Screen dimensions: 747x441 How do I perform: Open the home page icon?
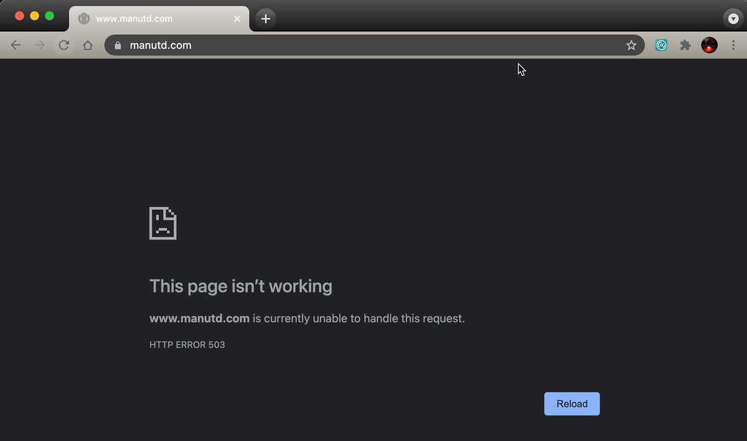click(88, 45)
